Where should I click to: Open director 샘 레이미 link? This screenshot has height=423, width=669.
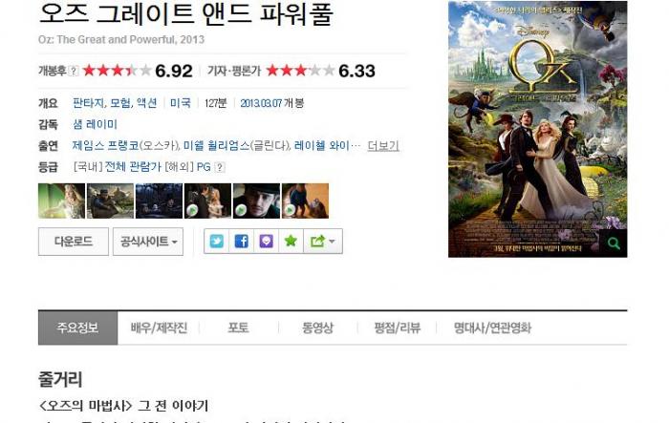pos(95,124)
